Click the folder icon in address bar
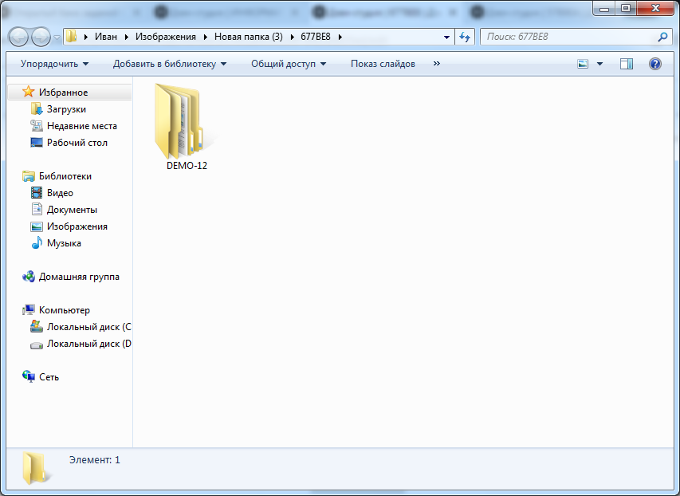Screen dimensions: 680x496 72,37
